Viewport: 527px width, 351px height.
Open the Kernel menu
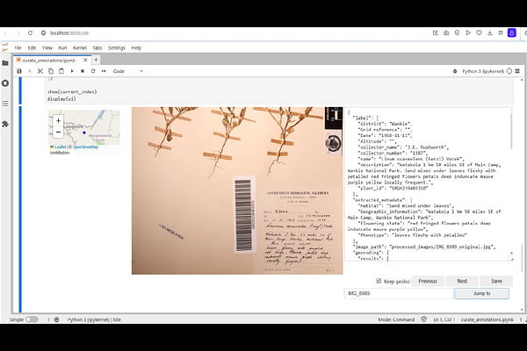point(80,47)
